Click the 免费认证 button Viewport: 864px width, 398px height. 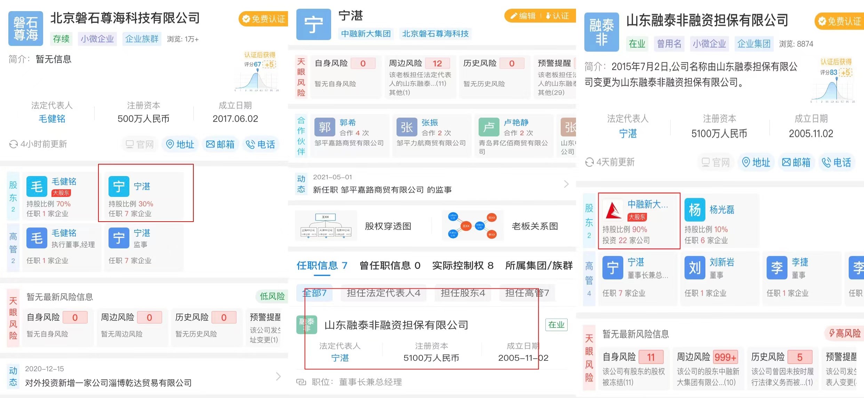coord(263,19)
